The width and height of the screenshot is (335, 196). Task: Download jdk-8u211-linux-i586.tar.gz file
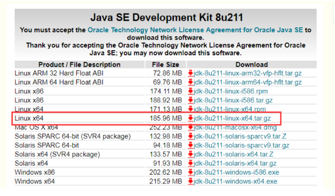(x=233, y=100)
